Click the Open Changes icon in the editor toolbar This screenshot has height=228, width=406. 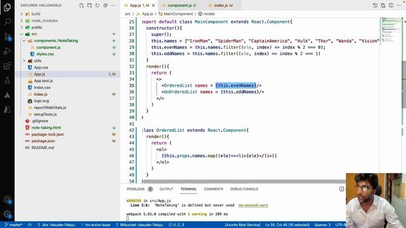pos(383,5)
